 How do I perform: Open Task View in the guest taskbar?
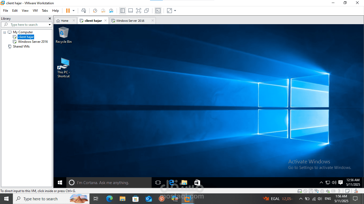point(158,182)
